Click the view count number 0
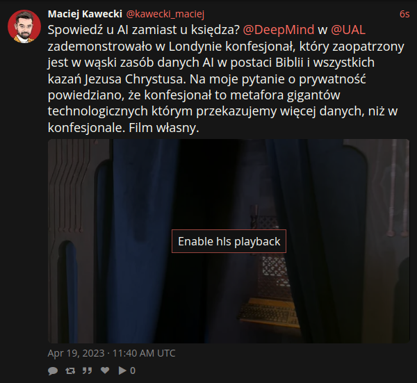 point(133,370)
